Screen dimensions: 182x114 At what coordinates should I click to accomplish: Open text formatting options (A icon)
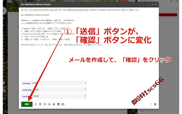click(x=36, y=104)
